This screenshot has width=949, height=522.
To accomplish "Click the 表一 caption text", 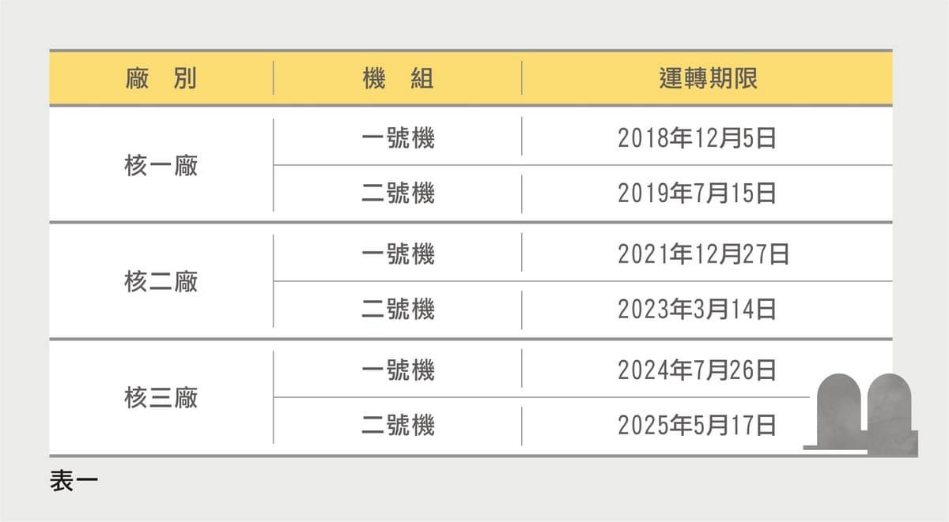I will pyautogui.click(x=73, y=482).
